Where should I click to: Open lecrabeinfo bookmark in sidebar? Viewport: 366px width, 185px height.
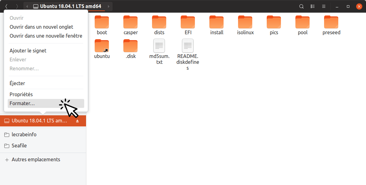(43, 135)
